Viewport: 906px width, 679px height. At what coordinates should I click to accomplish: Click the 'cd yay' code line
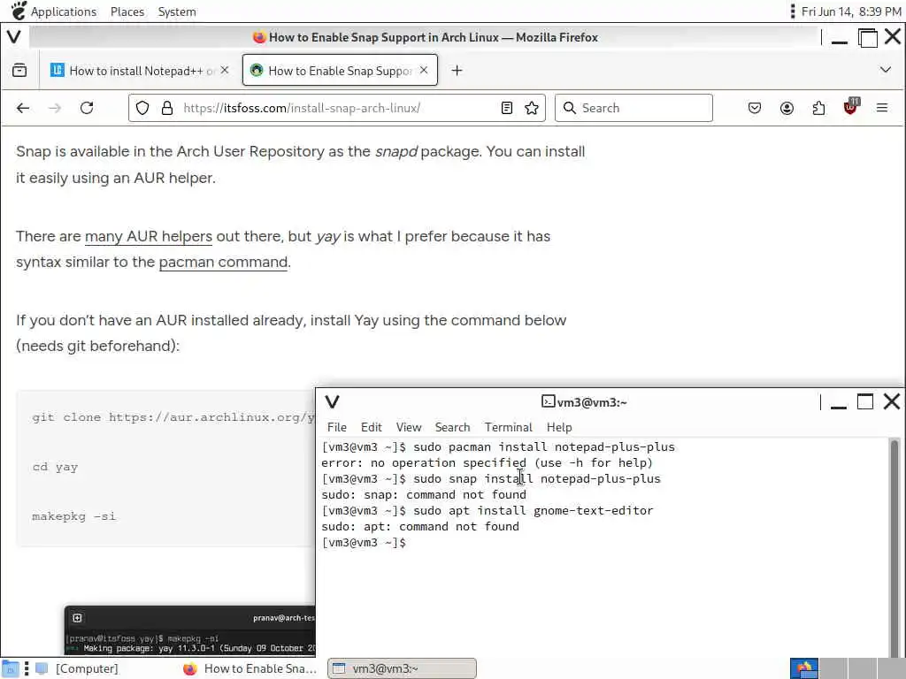tap(55, 467)
